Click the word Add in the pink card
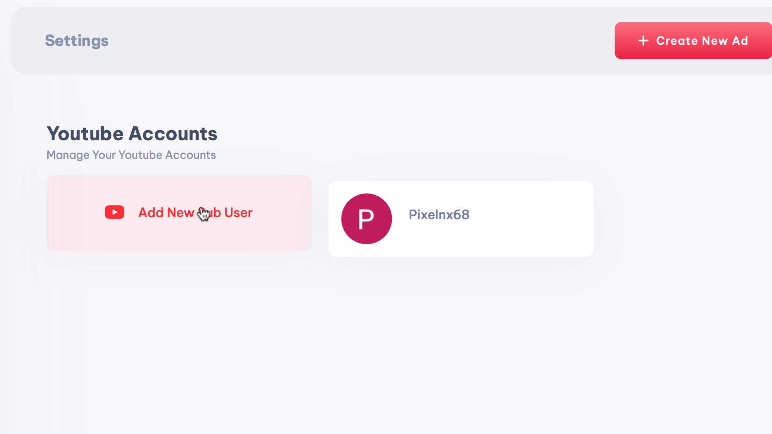Image resolution: width=772 pixels, height=434 pixels. [x=151, y=212]
